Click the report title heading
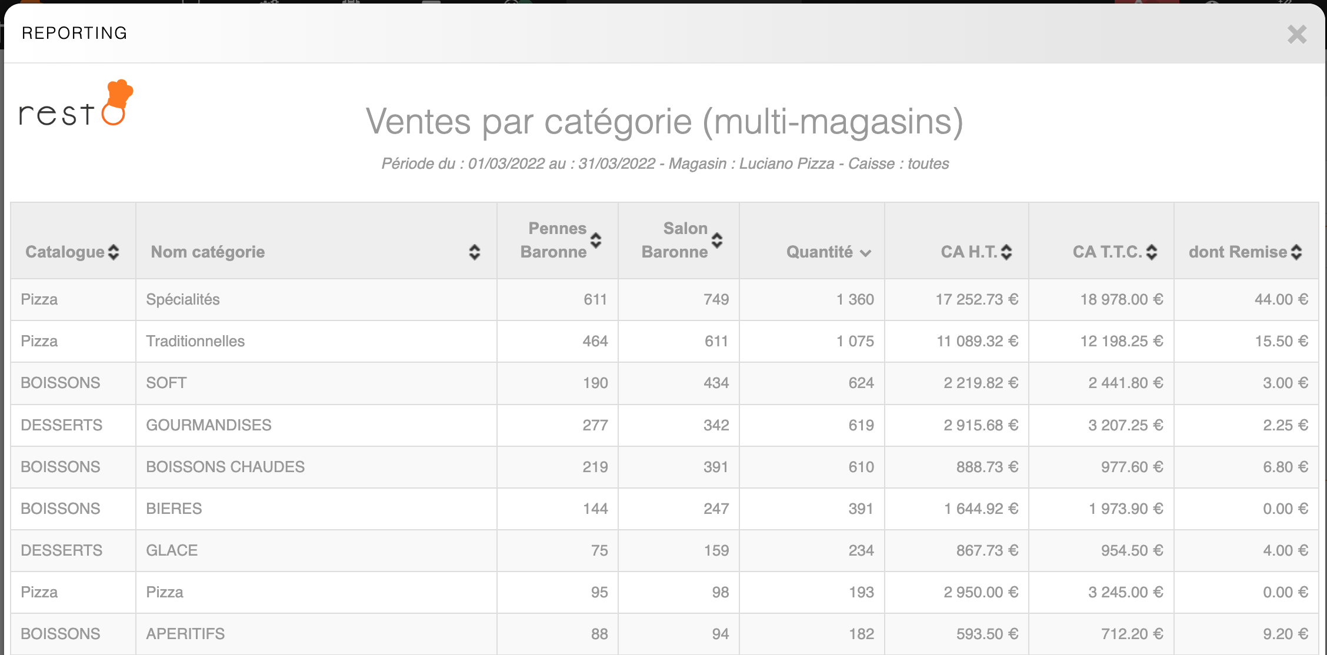 coord(664,122)
